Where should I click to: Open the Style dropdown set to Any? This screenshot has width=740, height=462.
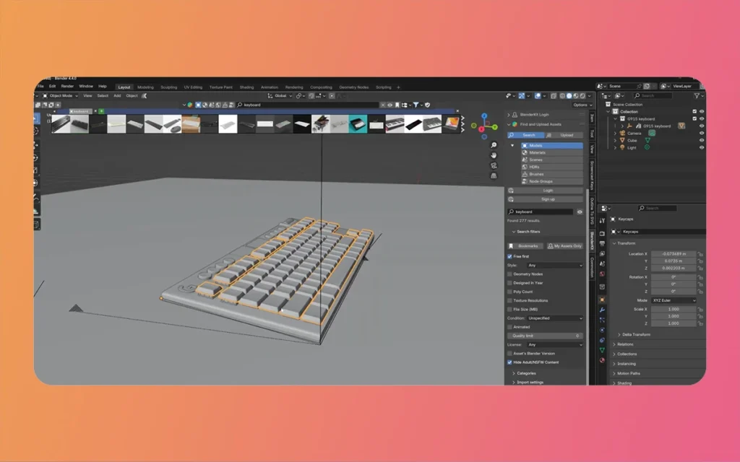554,266
